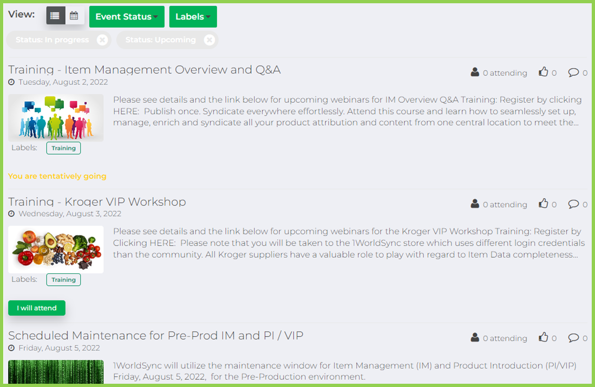Expand the Labels dropdown

coord(193,16)
